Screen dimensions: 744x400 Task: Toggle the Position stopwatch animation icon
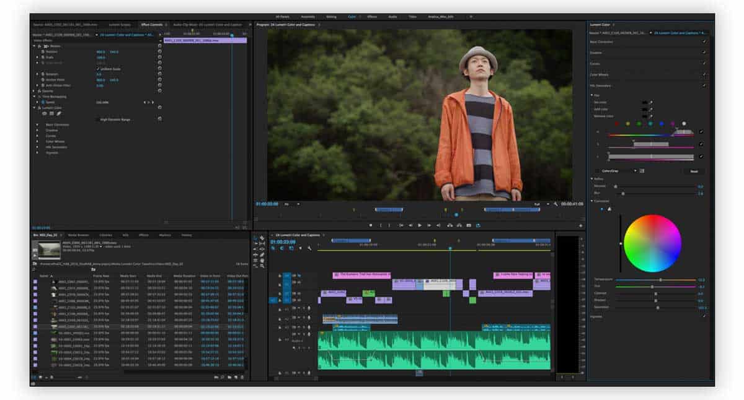42,51
